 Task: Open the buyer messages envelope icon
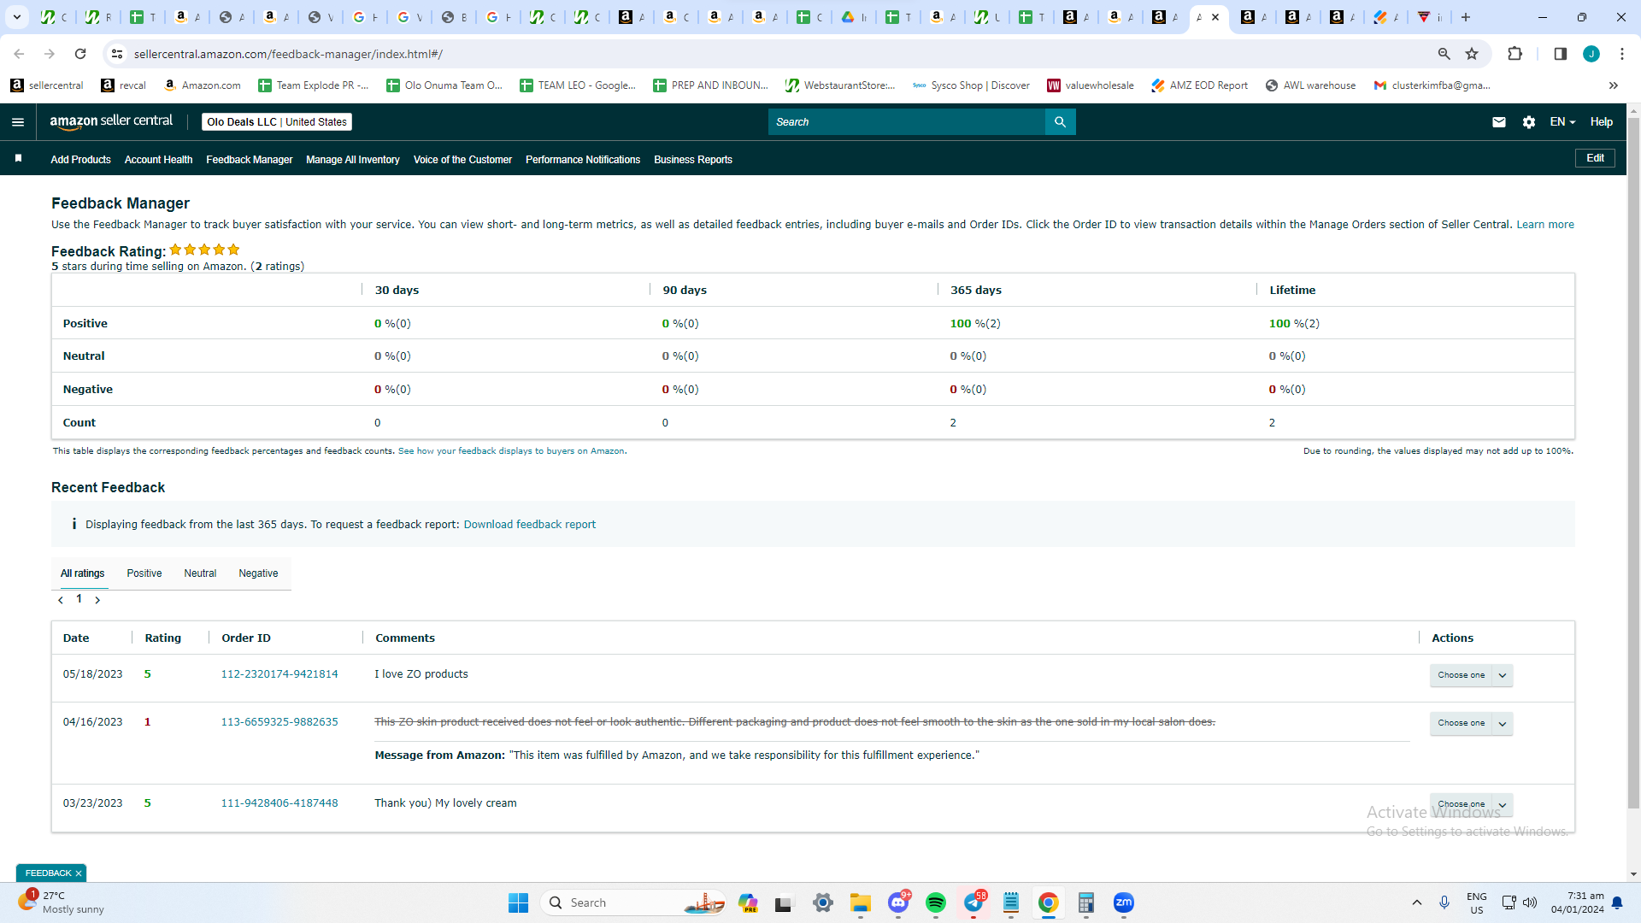(1499, 122)
